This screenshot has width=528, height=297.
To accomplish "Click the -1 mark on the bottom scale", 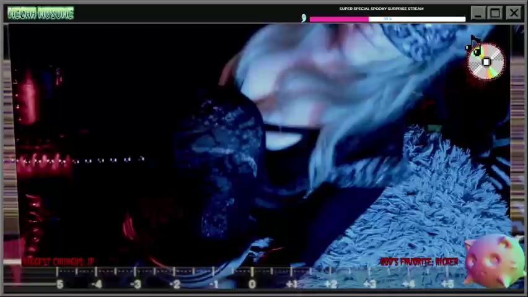I will coord(213,285).
